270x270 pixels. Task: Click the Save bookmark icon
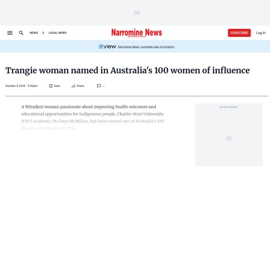click(x=51, y=86)
